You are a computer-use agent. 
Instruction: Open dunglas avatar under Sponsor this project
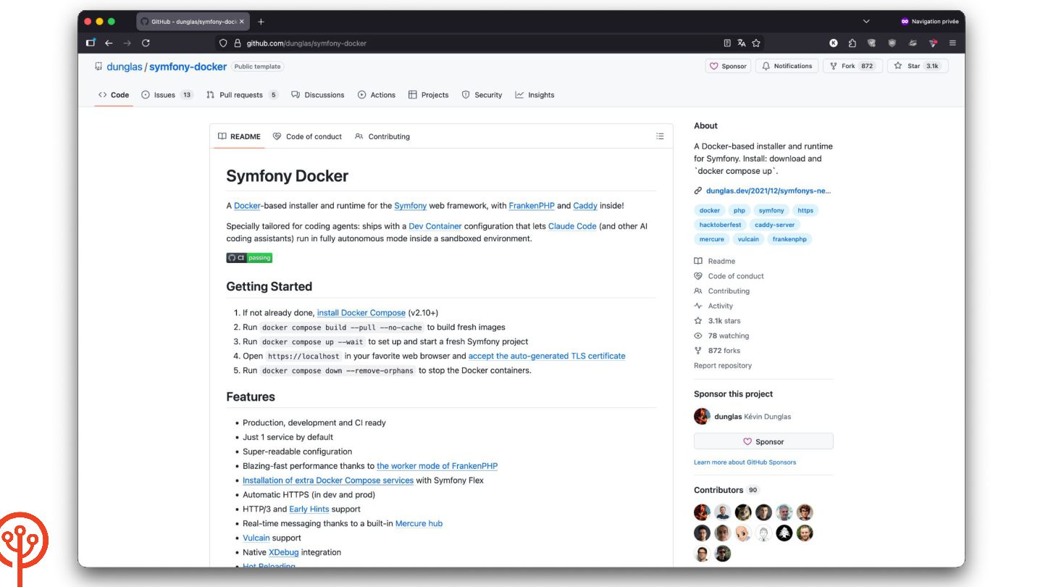coord(702,417)
